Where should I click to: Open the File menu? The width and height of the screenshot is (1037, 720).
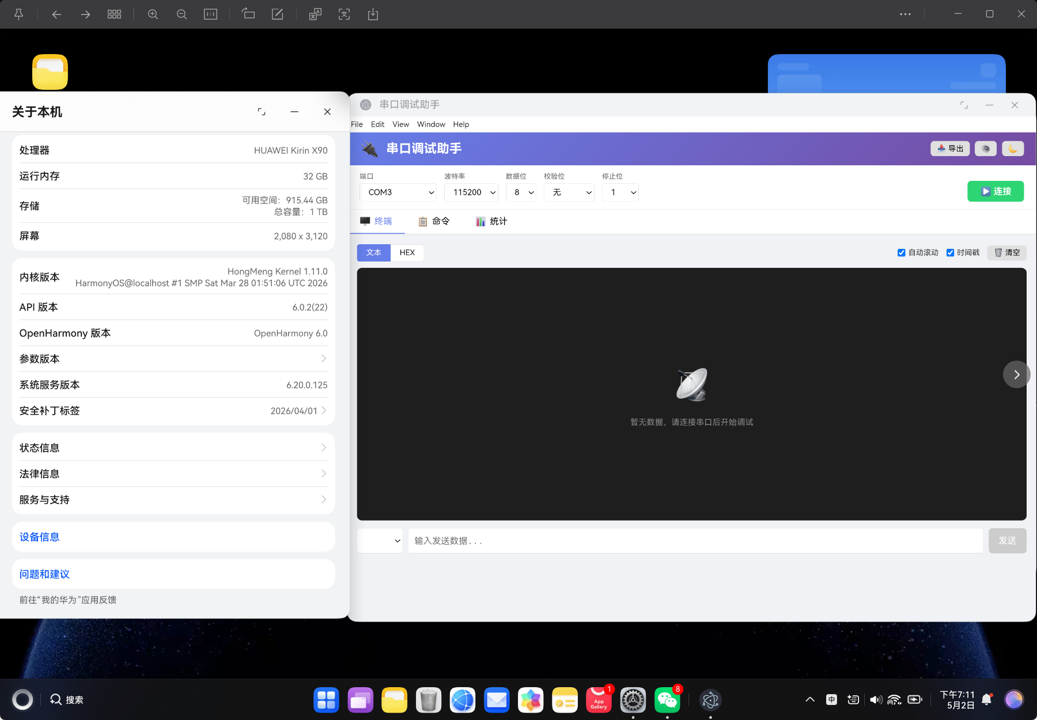pos(357,124)
